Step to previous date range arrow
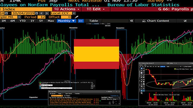This screenshot has width=193, height=108. 42,13
